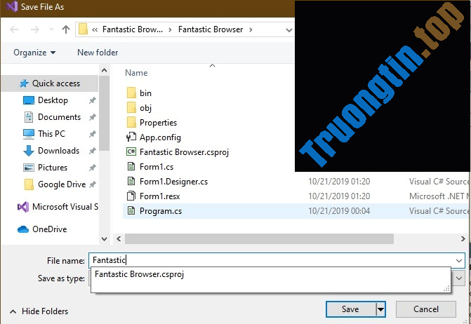Expand the Save button dropdown arrow

380,309
